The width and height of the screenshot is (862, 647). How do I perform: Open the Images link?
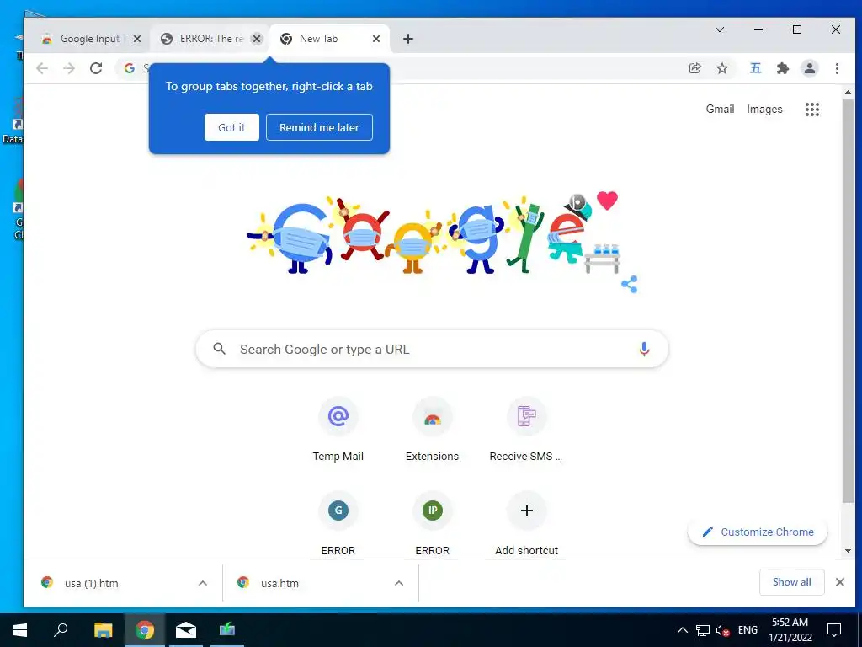[x=764, y=109]
